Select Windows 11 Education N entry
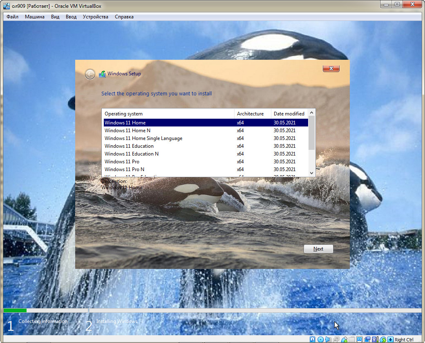Screen dimensions: 425x343 click(131, 154)
